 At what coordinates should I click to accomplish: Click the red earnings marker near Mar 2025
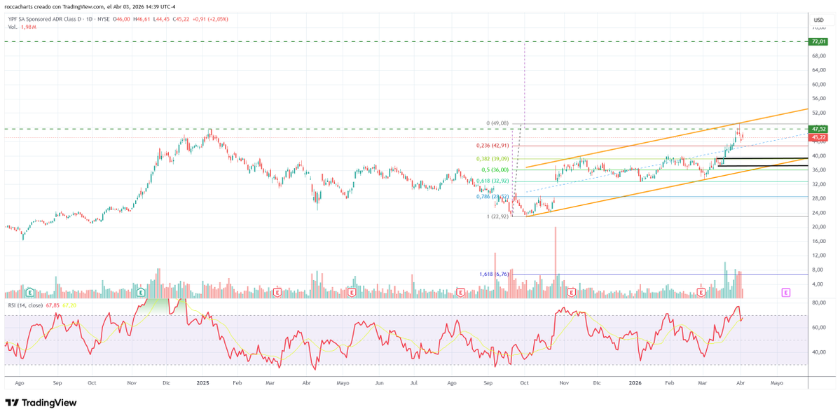[277, 292]
